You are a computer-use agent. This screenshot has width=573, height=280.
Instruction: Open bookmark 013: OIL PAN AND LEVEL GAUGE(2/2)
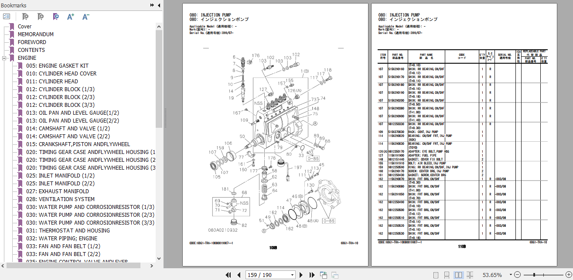(x=72, y=121)
